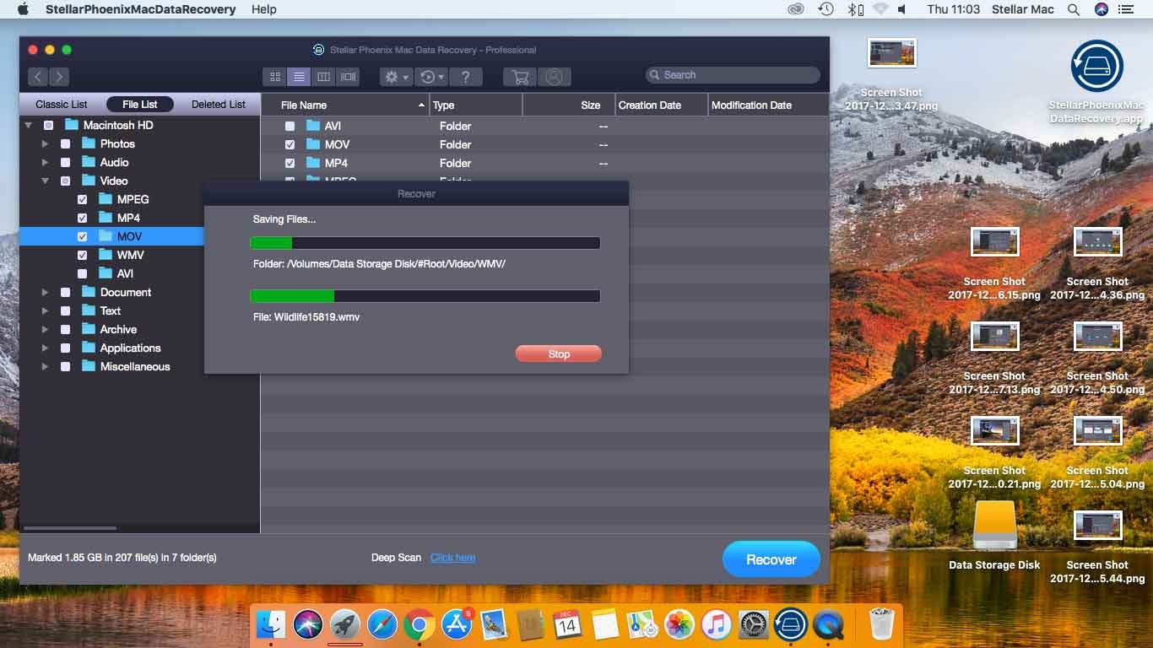Click the blue Recover button
1153x648 pixels.
pos(771,559)
